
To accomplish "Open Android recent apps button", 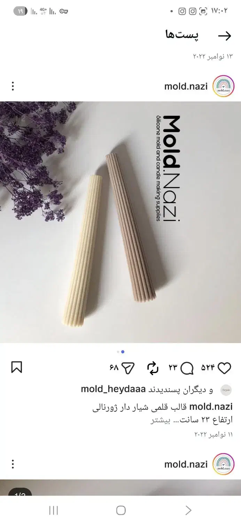I will pyautogui.click(x=53, y=510).
